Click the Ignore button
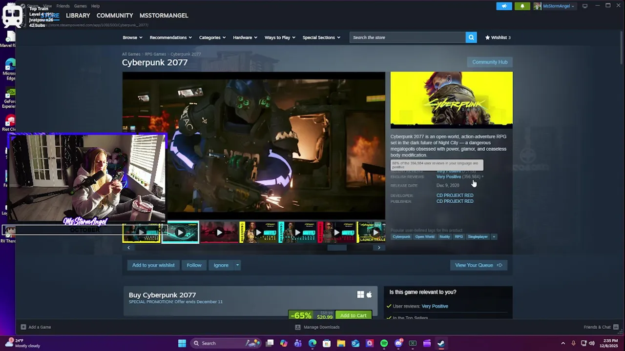Image resolution: width=625 pixels, height=351 pixels. 221,265
